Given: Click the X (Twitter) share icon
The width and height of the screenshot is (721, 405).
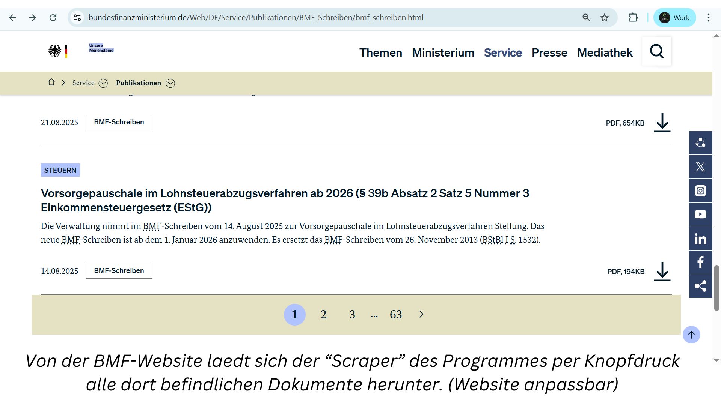Looking at the screenshot, I should tap(700, 167).
